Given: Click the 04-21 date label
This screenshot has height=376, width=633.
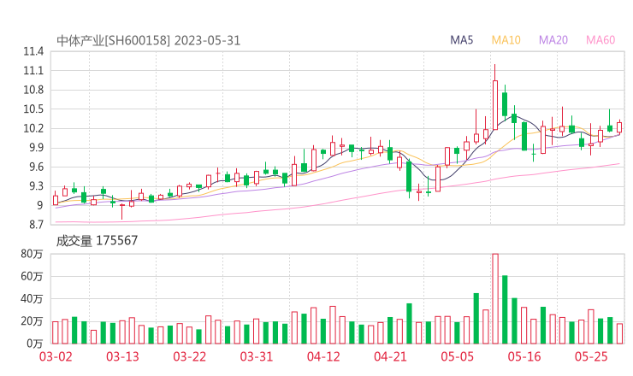Looking at the screenshot, I should (x=390, y=356).
